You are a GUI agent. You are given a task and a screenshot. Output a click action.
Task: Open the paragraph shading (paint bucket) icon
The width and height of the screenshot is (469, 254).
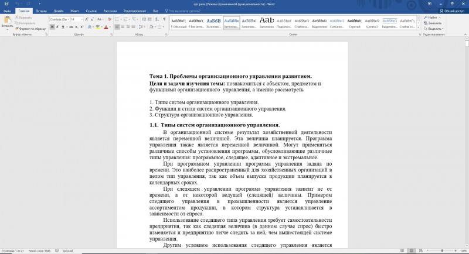click(151, 27)
